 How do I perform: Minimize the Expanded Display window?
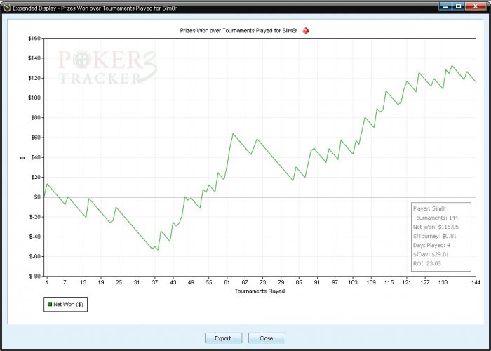[x=446, y=6]
